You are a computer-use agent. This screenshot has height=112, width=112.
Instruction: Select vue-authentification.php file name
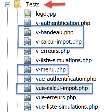[x=66, y=79]
